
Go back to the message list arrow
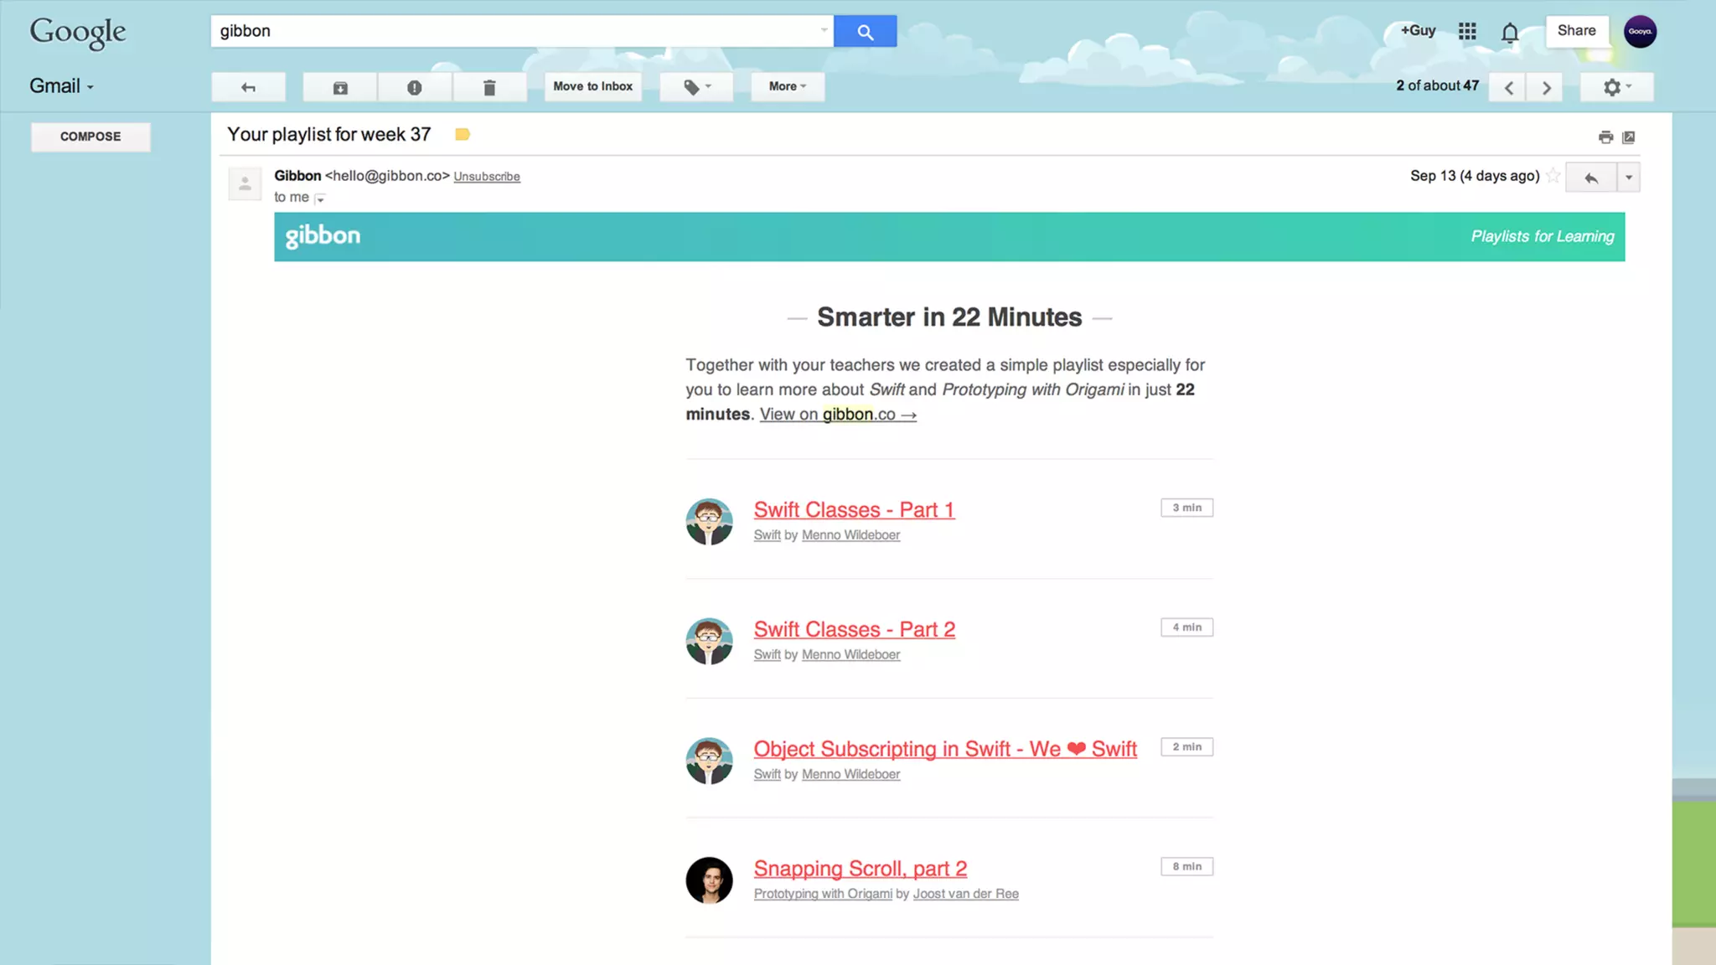coord(248,87)
